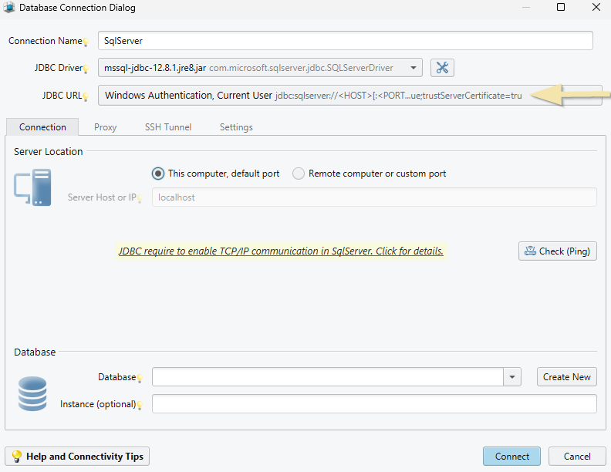Open the TCP/IP communication details link

[281, 251]
